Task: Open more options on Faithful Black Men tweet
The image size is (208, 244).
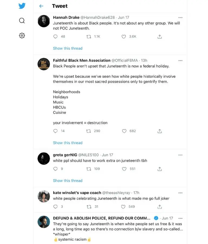Action: tap(180, 60)
